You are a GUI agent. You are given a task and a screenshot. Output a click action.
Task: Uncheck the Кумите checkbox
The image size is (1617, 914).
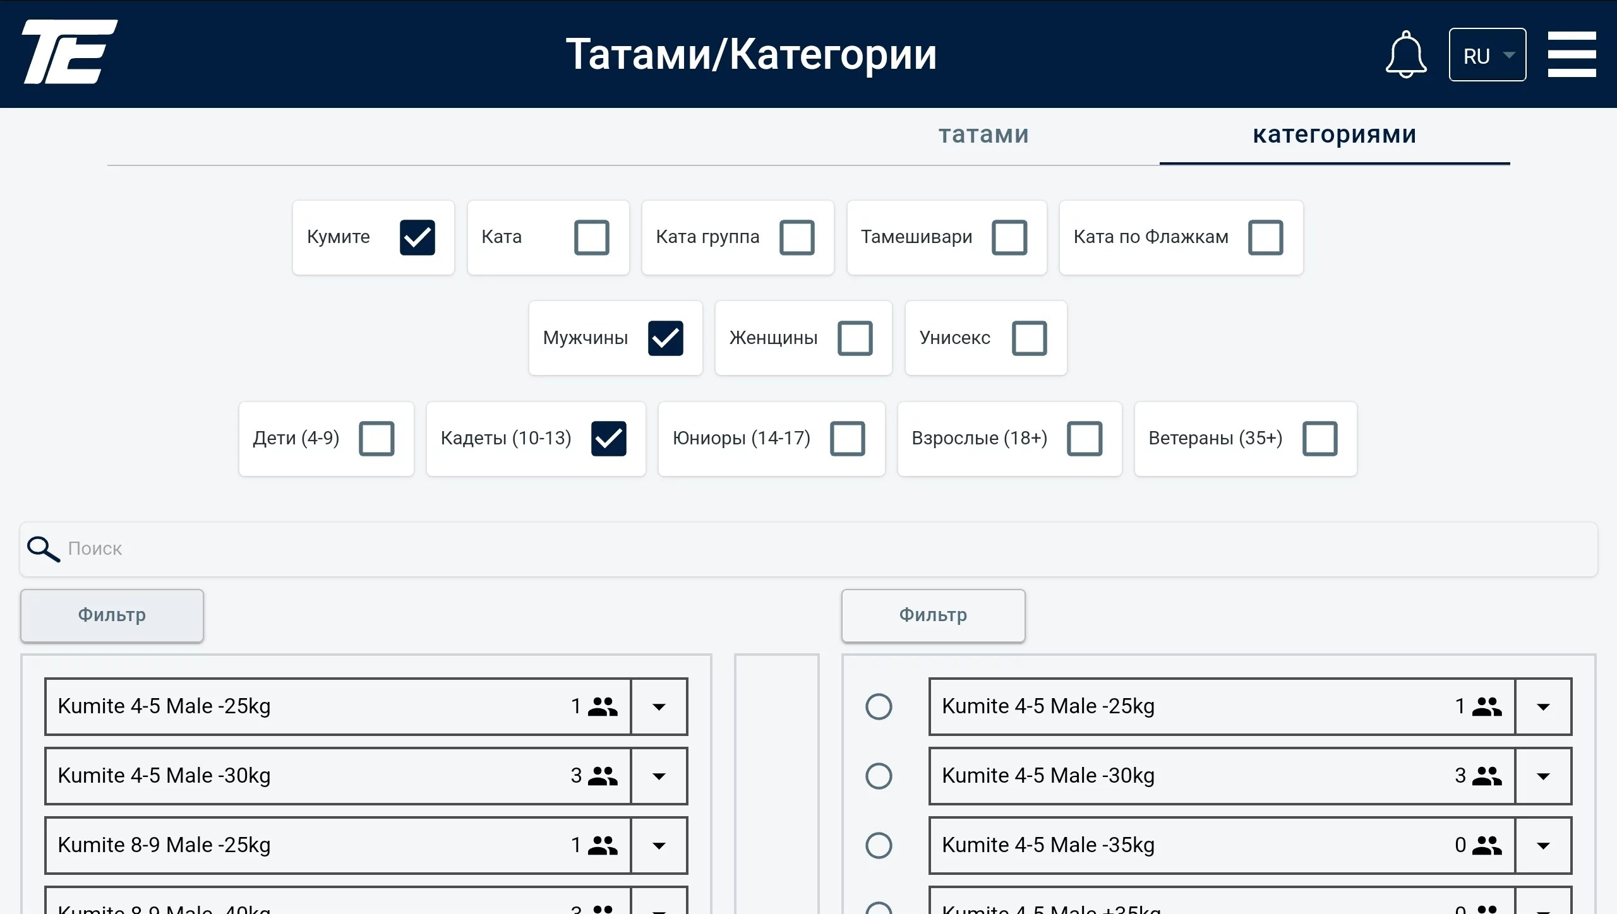click(x=418, y=237)
